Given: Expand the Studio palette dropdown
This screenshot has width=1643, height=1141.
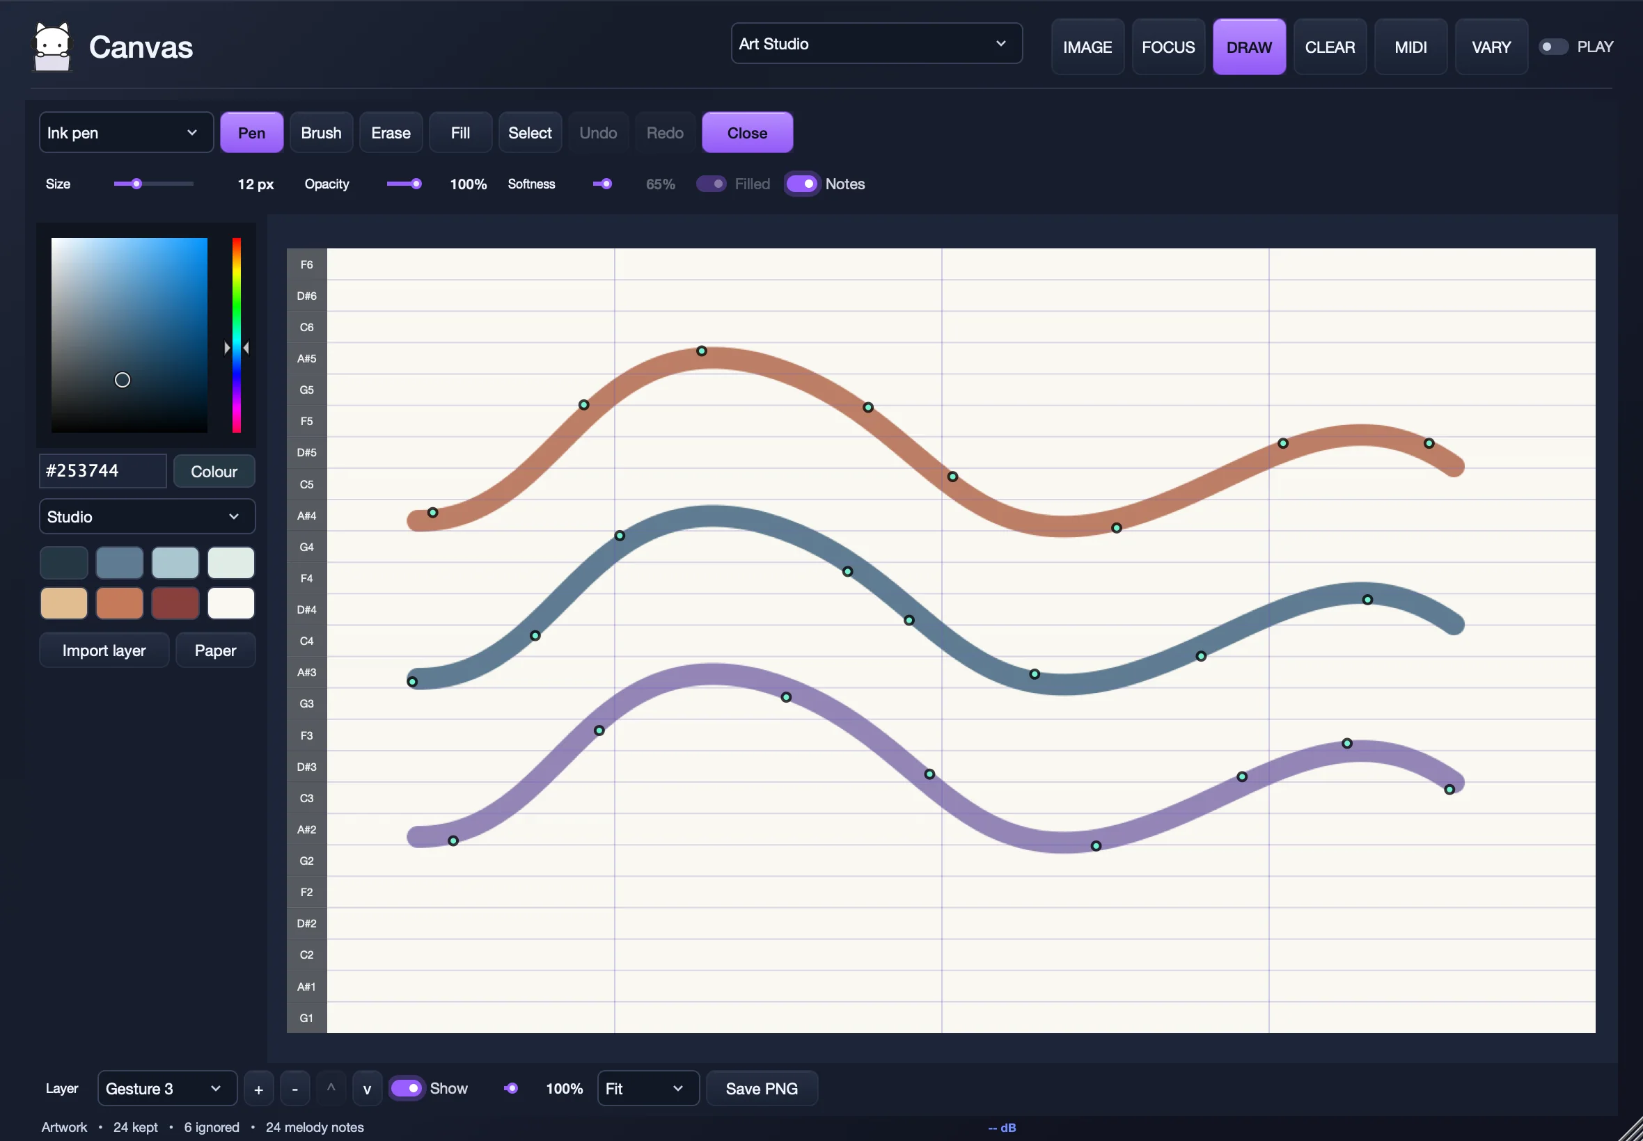Looking at the screenshot, I should tap(147, 516).
